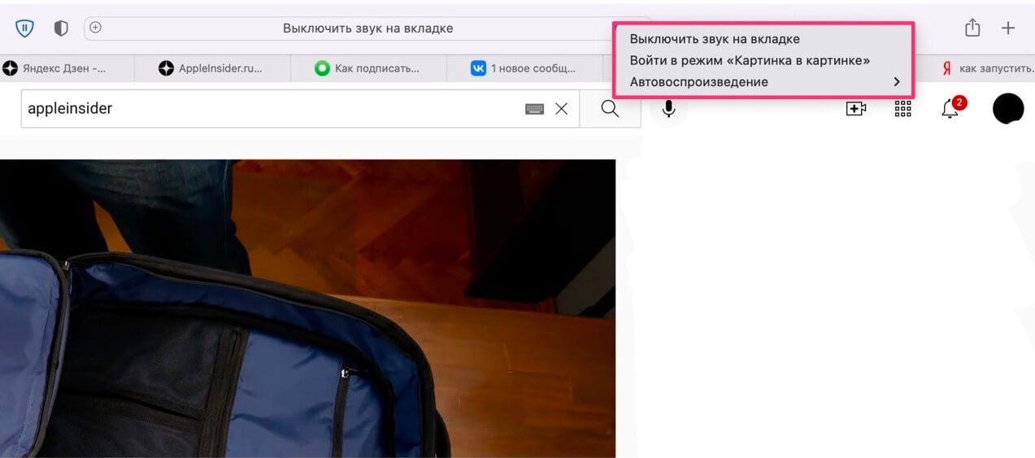Switch to the VK «1 новое сообщ...» tab
This screenshot has height=458, width=1035.
(x=524, y=68)
